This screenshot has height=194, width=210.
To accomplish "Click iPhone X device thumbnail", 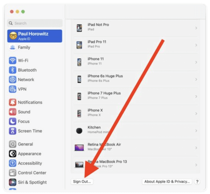I will 79,113.
